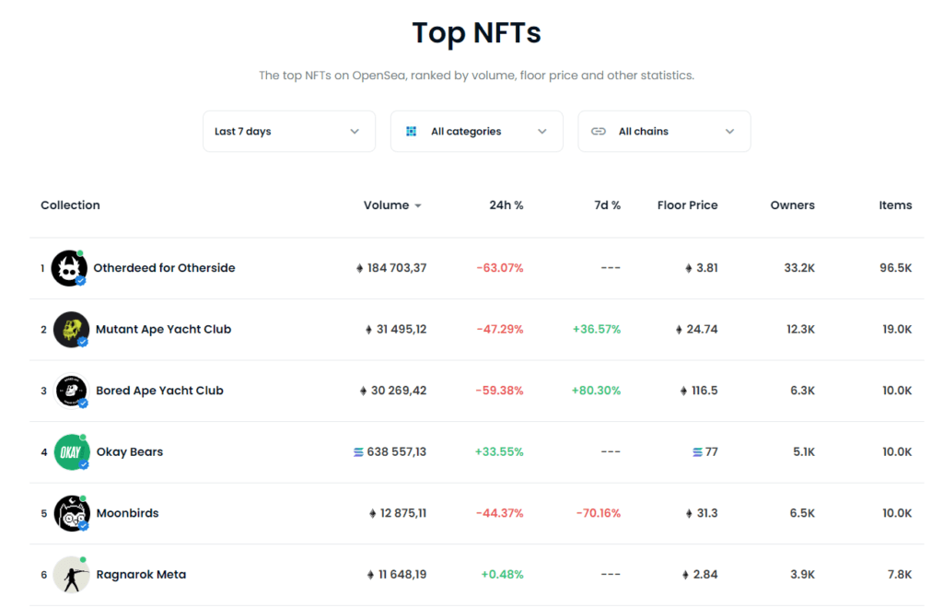943x608 pixels.
Task: Open the Moonbirds collection name link
Action: (x=127, y=513)
